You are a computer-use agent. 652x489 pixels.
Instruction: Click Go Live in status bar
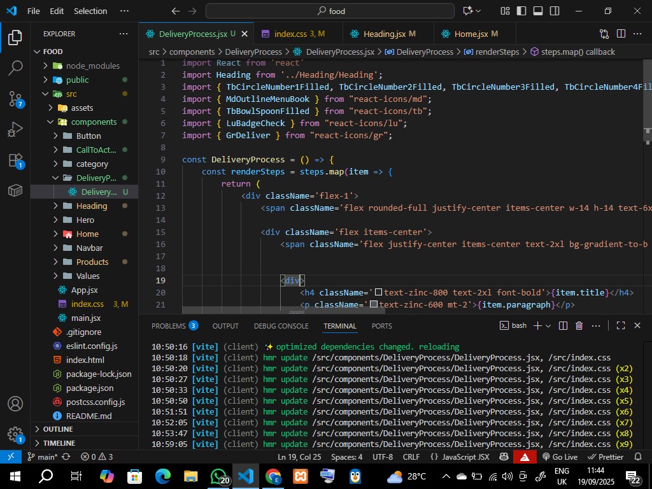tap(560, 457)
